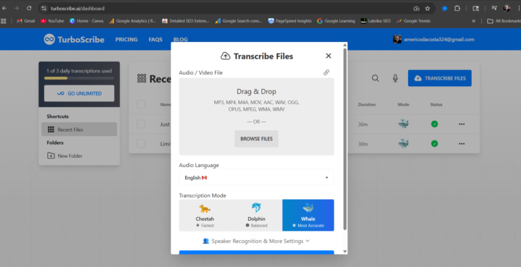Viewport: 521px width, 267px height.
Task: Open the more options menu for first file
Action: pos(462,124)
